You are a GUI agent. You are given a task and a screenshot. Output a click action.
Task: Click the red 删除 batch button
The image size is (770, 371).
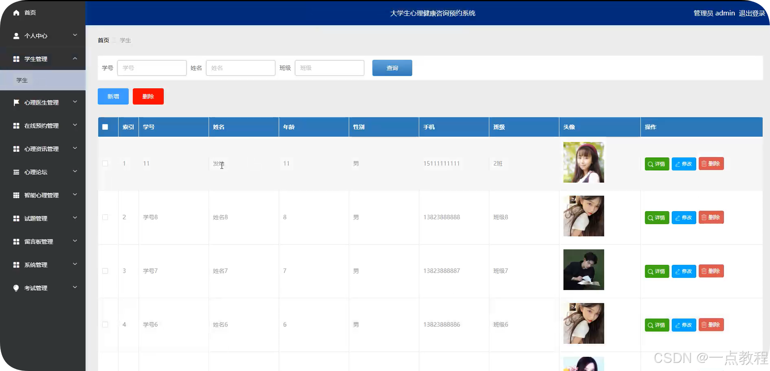[148, 96]
